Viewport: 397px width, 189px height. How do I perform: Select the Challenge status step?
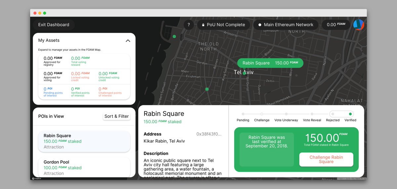[x=262, y=117]
